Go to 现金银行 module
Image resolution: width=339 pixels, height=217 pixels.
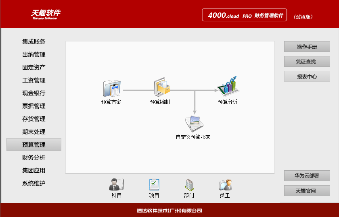point(34,93)
